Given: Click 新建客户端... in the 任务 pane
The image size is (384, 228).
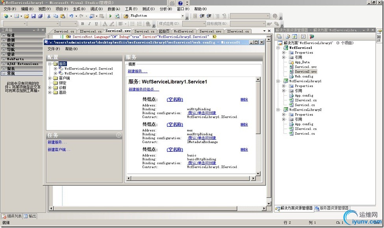Looking at the screenshot, I should (x=59, y=149).
